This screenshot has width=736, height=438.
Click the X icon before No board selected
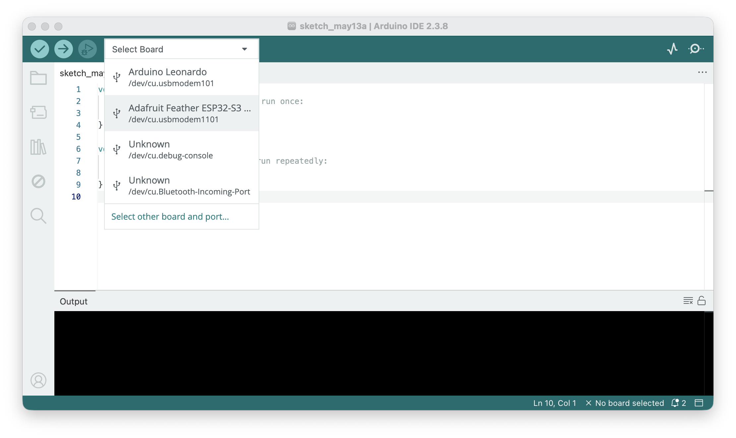click(x=588, y=403)
